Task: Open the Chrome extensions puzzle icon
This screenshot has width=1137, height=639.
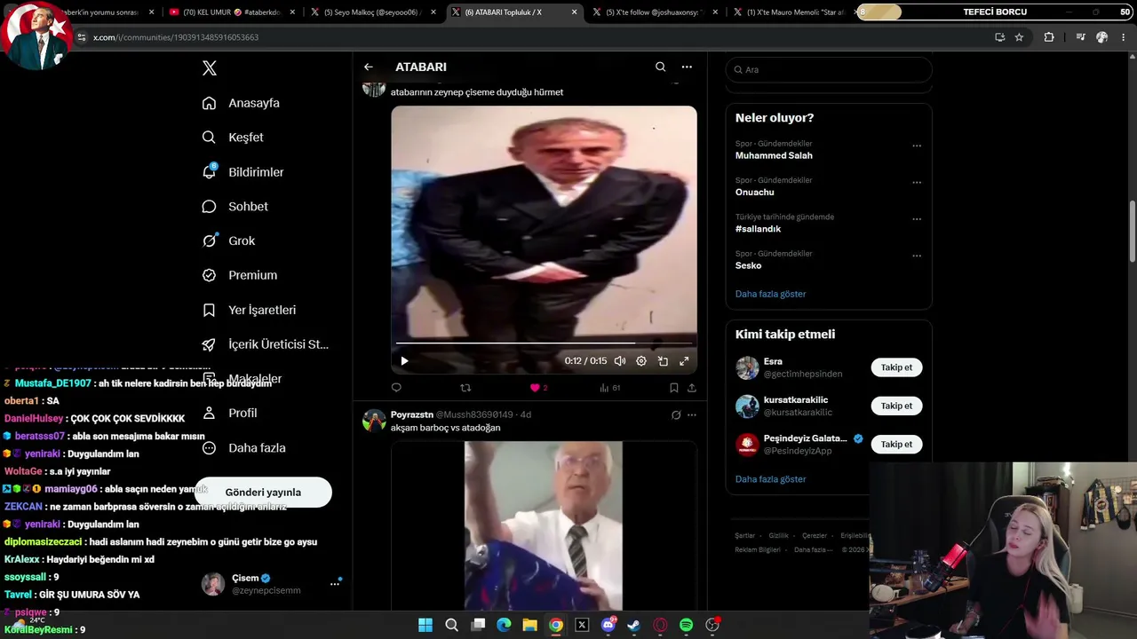Action: tap(1049, 37)
